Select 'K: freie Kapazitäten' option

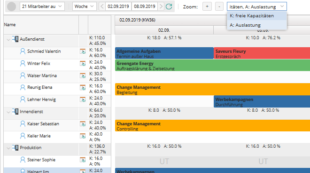(x=256, y=16)
